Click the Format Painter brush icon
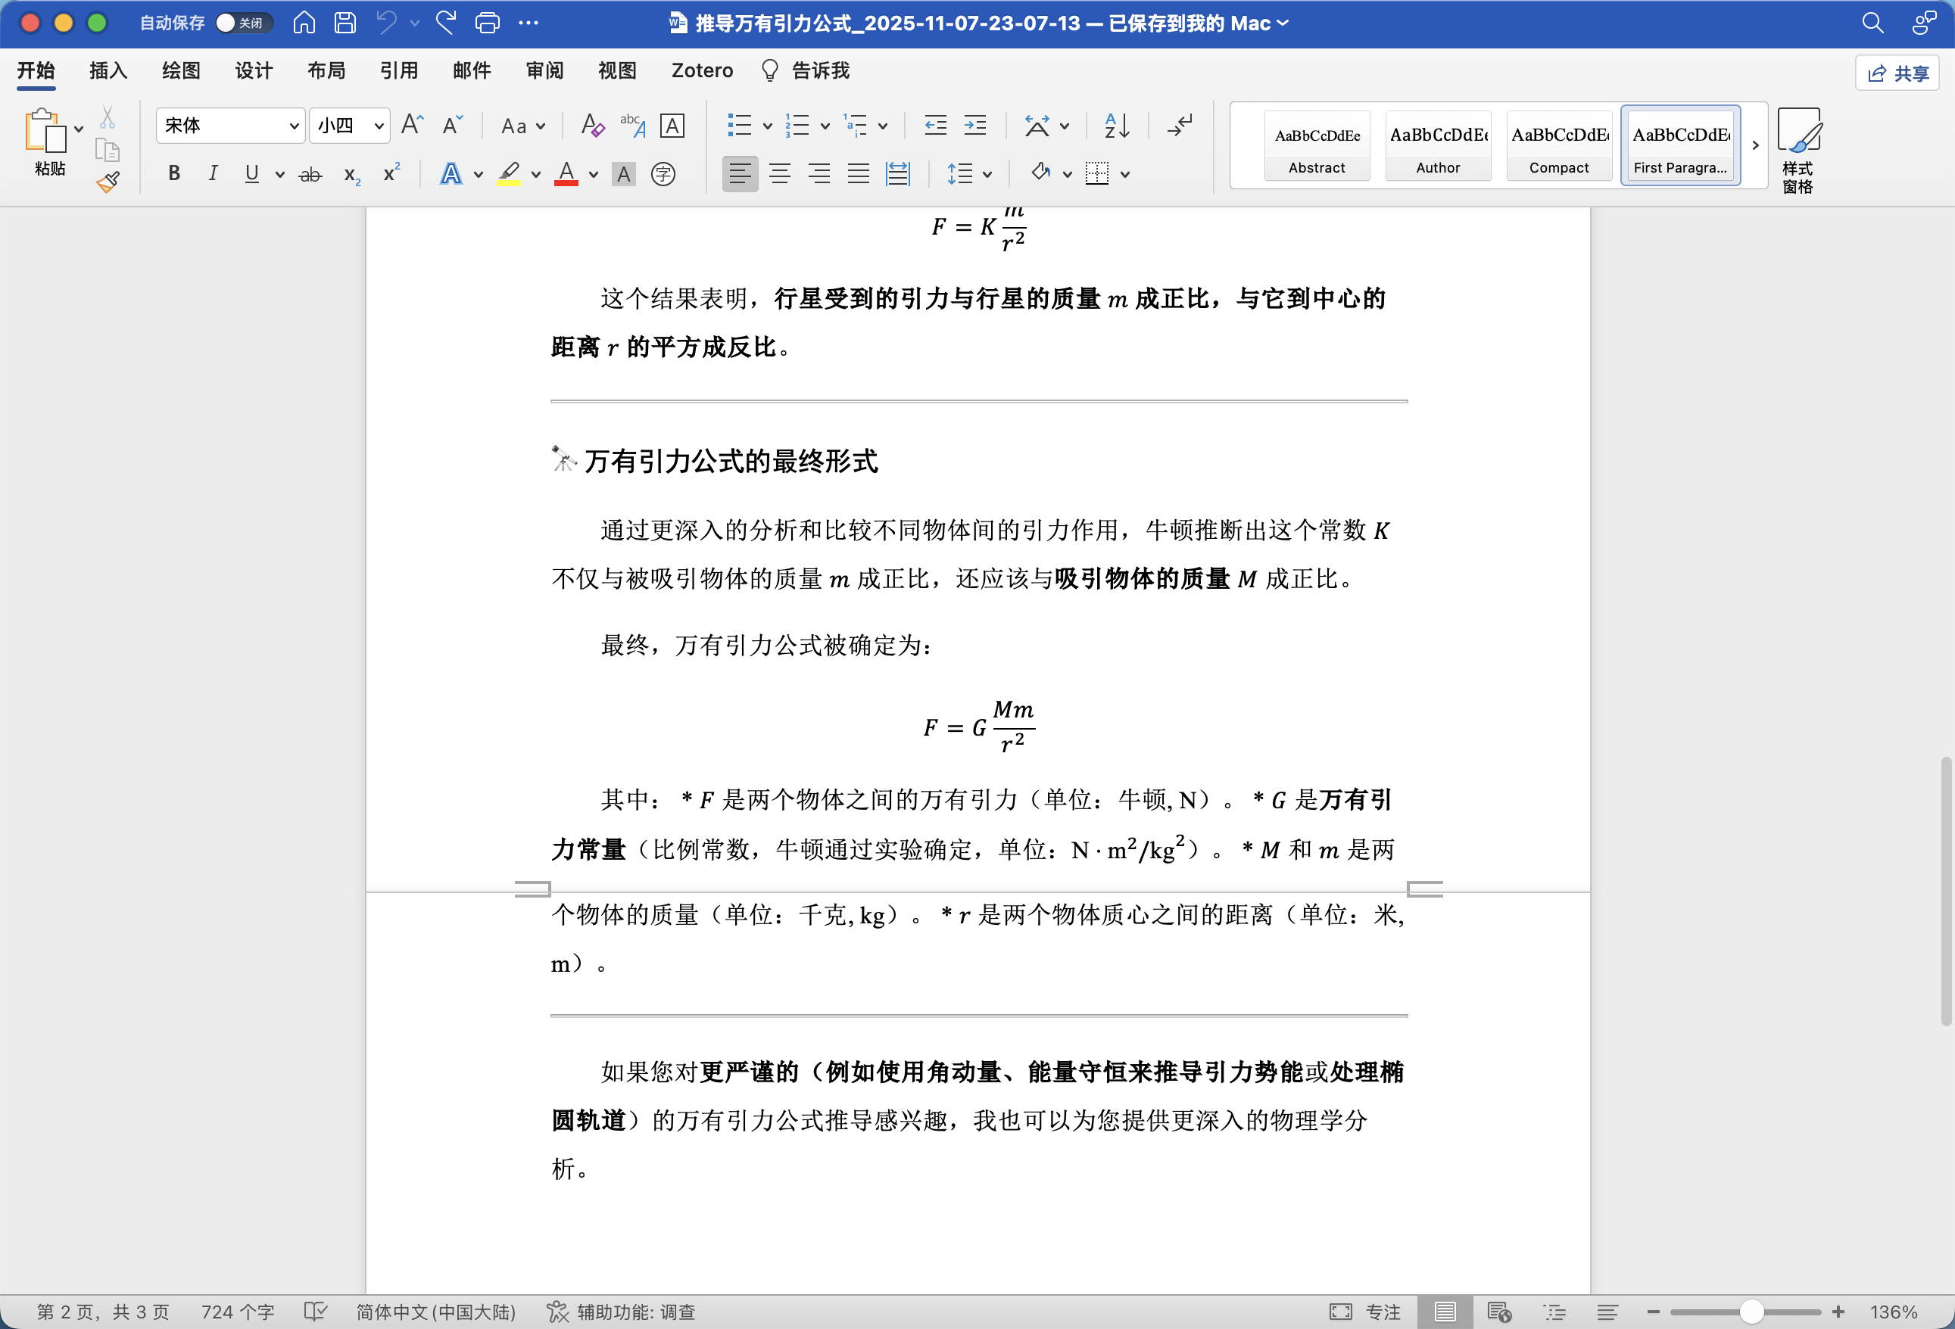 108,182
